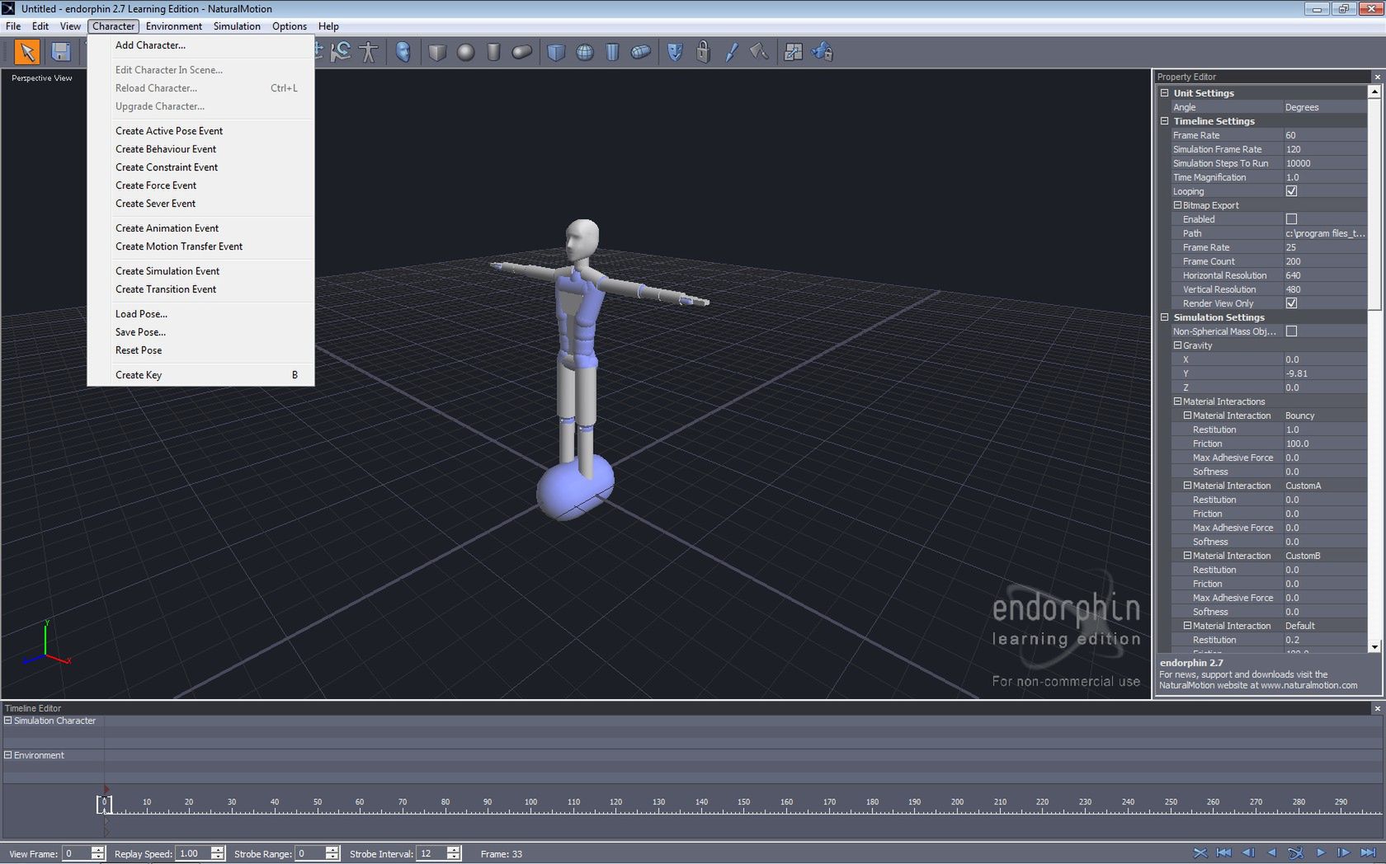This screenshot has width=1386, height=864.
Task: Click the simulate loop icon
Action: click(1296, 852)
